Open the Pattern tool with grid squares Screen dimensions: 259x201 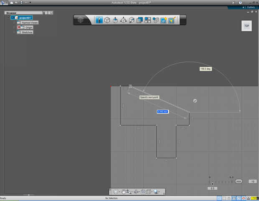click(148, 20)
